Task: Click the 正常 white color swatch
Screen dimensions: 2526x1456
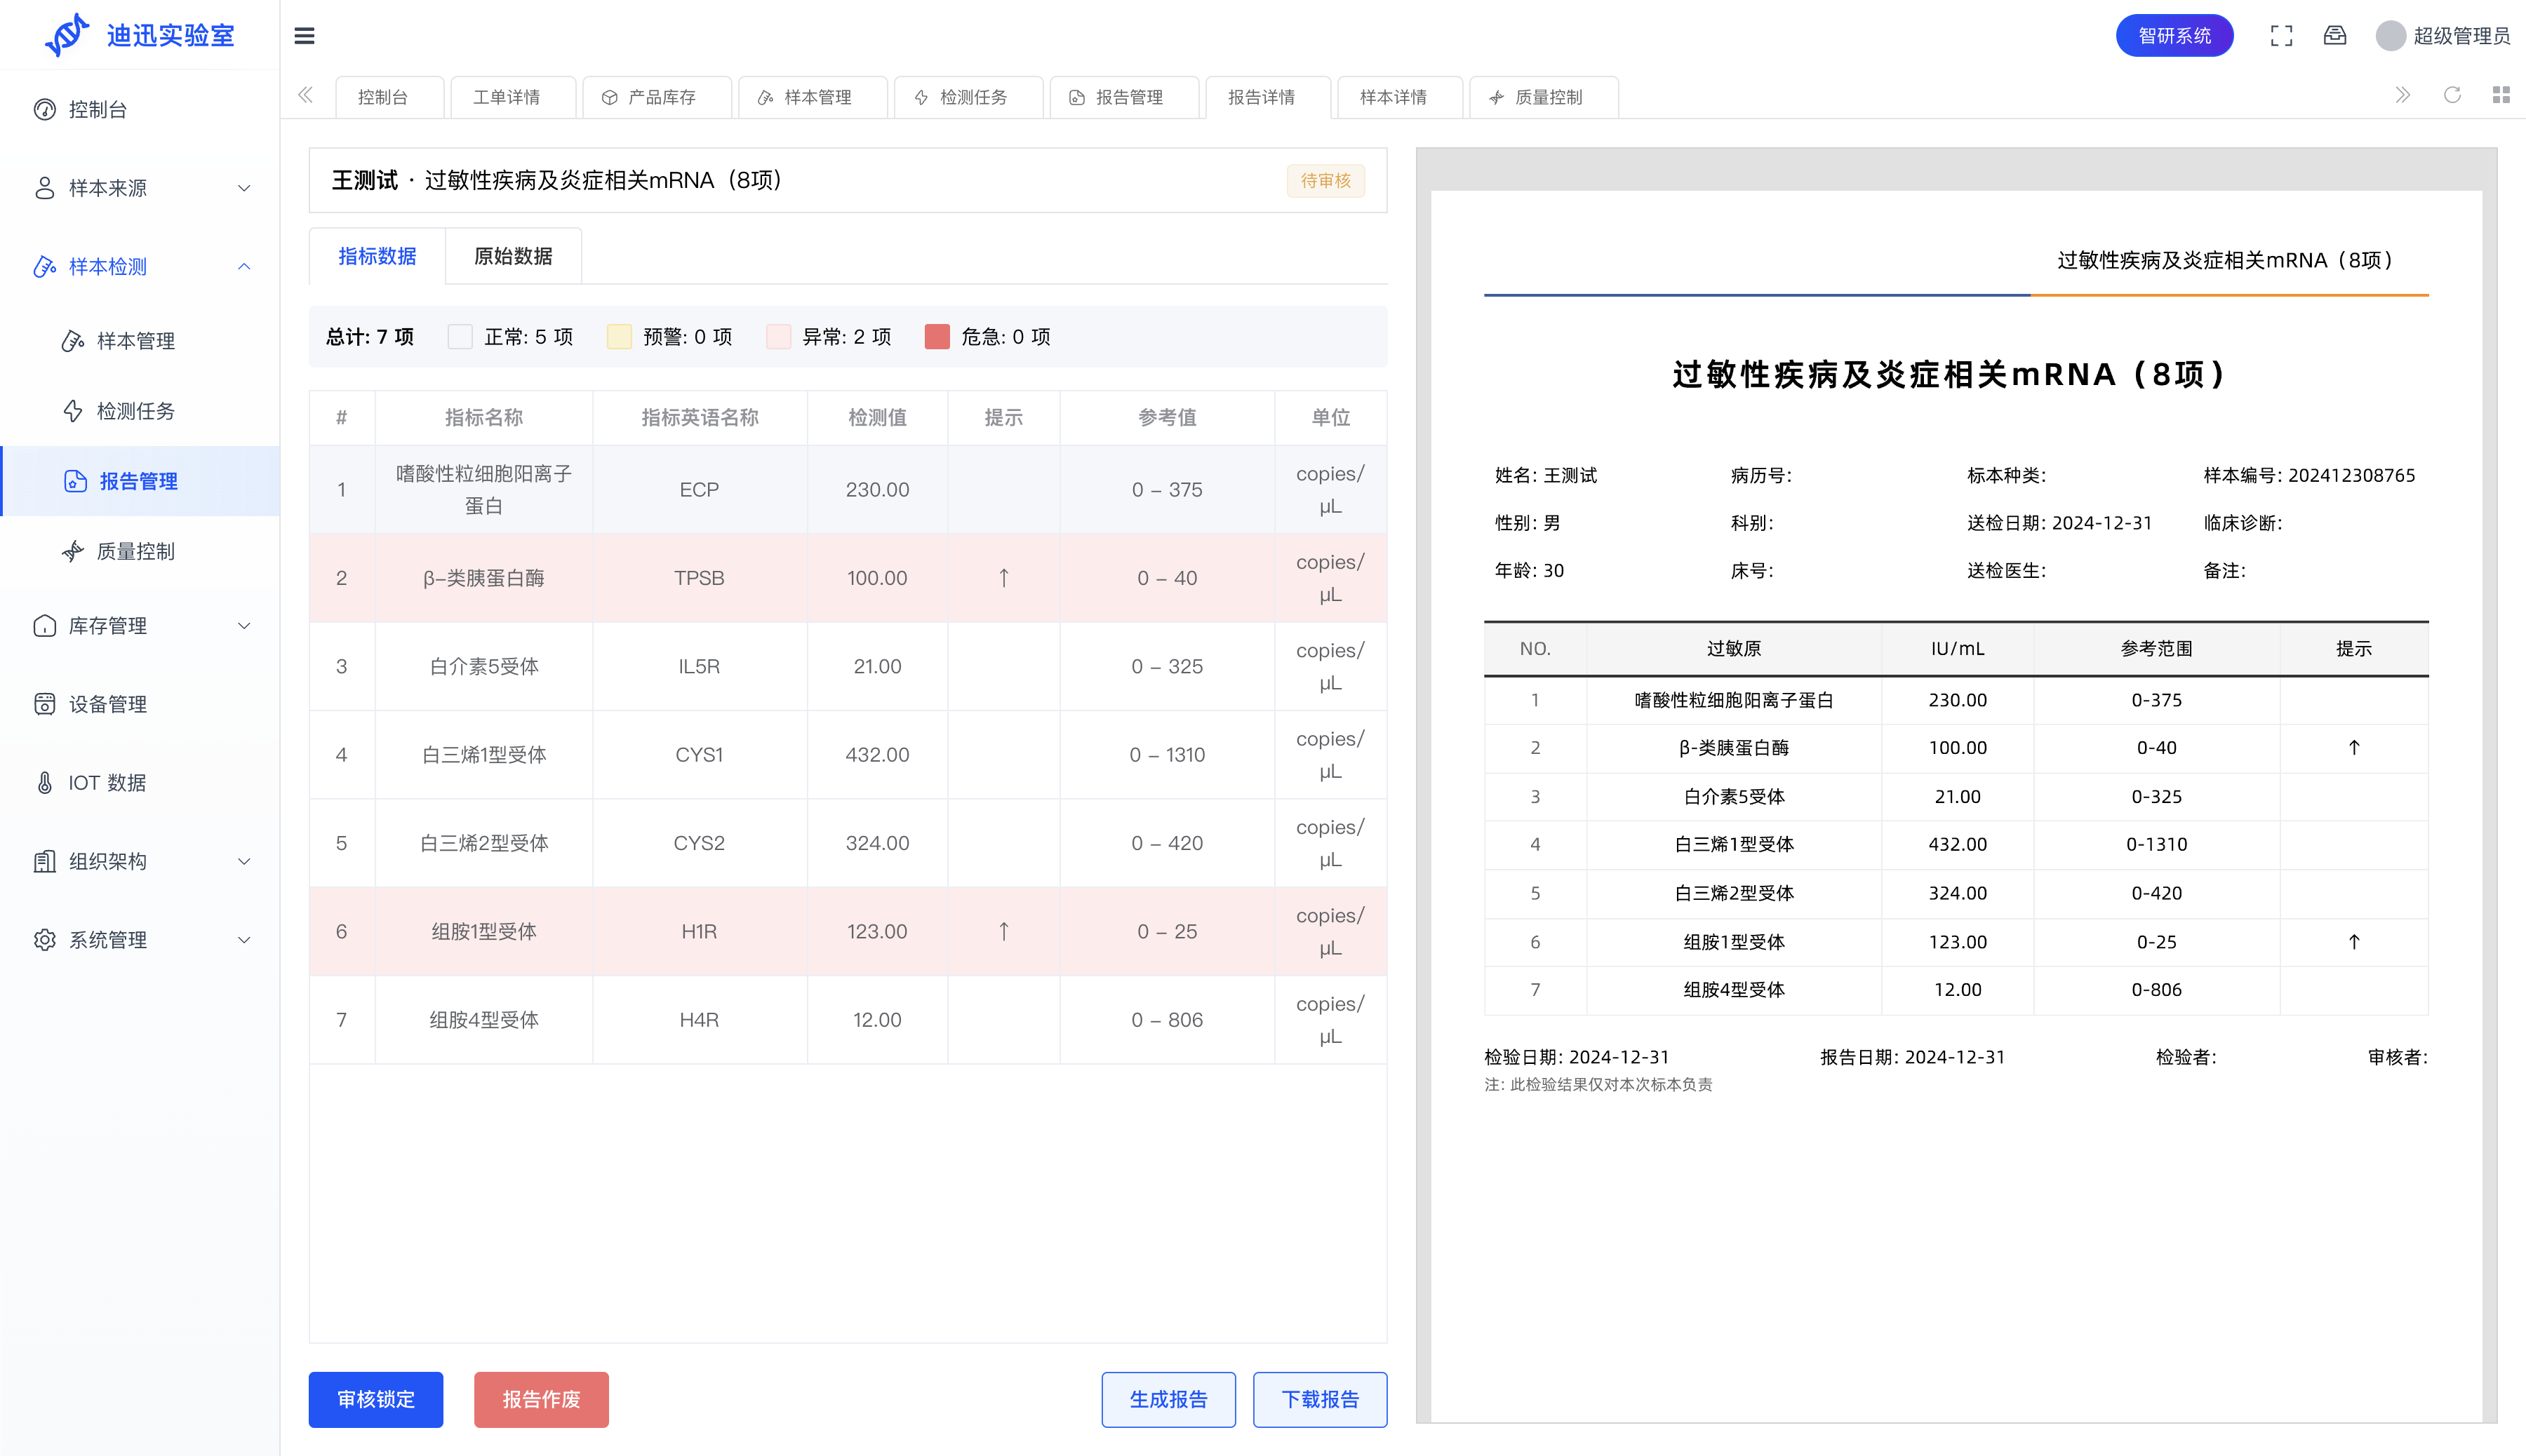Action: 460,337
